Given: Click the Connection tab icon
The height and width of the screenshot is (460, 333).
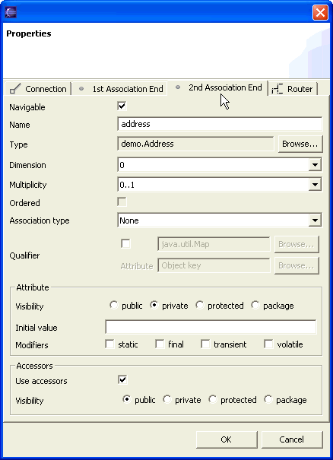Looking at the screenshot, I should tap(15, 89).
